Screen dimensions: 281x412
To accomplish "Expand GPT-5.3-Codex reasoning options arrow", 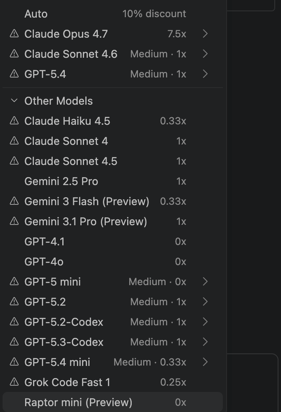I will (x=205, y=342).
